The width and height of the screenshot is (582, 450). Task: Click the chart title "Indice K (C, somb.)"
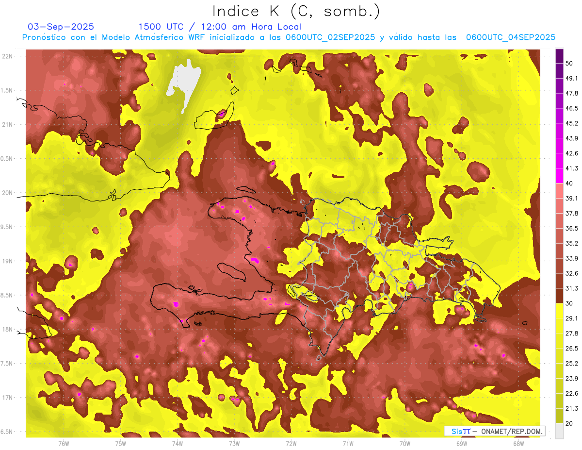coord(296,11)
